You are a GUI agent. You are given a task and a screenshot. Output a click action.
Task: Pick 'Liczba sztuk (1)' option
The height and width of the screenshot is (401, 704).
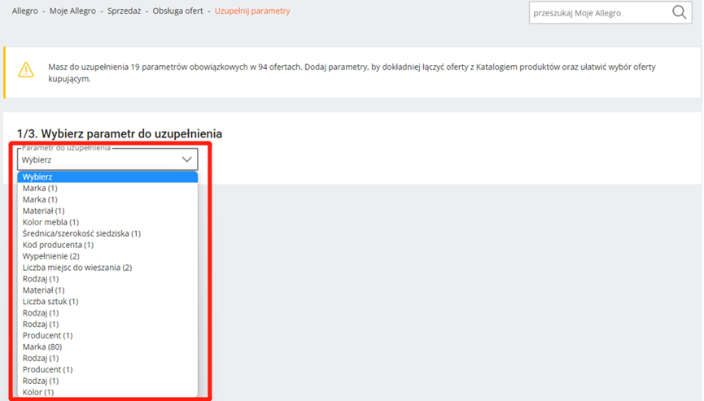coord(107,302)
